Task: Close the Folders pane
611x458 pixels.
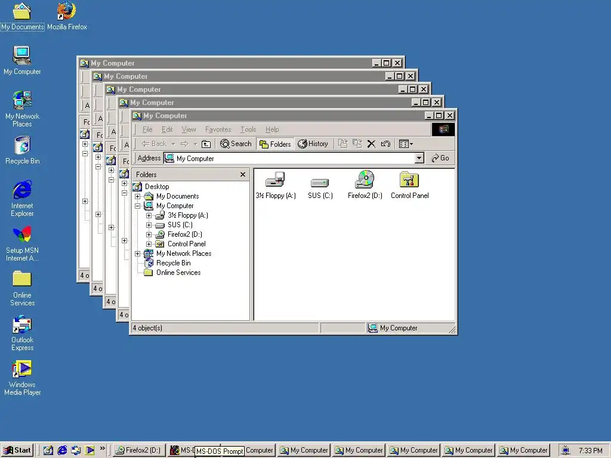Action: pos(243,175)
